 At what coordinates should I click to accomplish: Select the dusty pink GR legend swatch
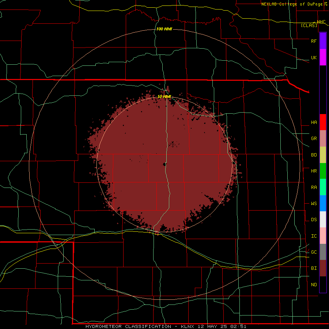[323, 139]
